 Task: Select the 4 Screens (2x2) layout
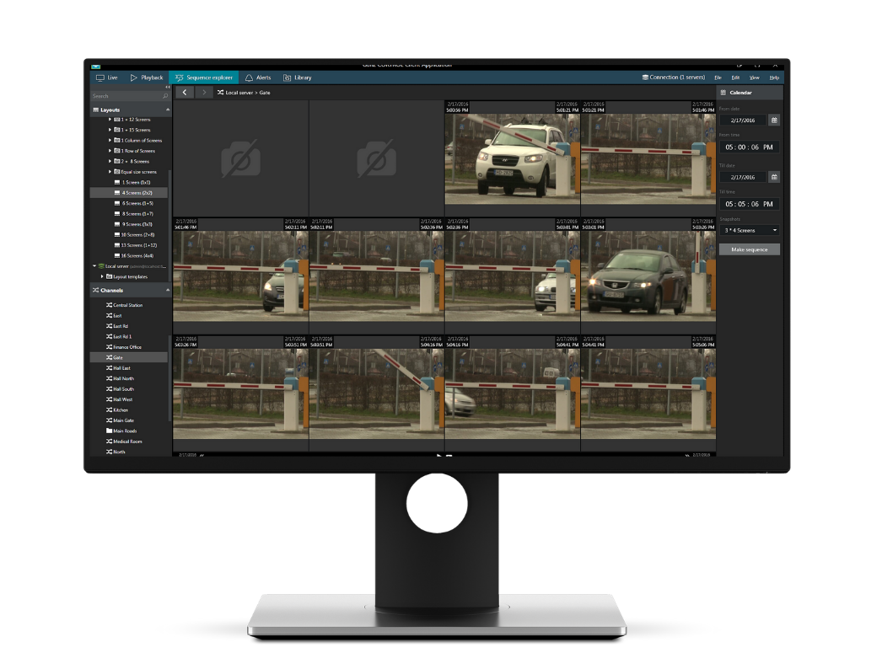(135, 192)
